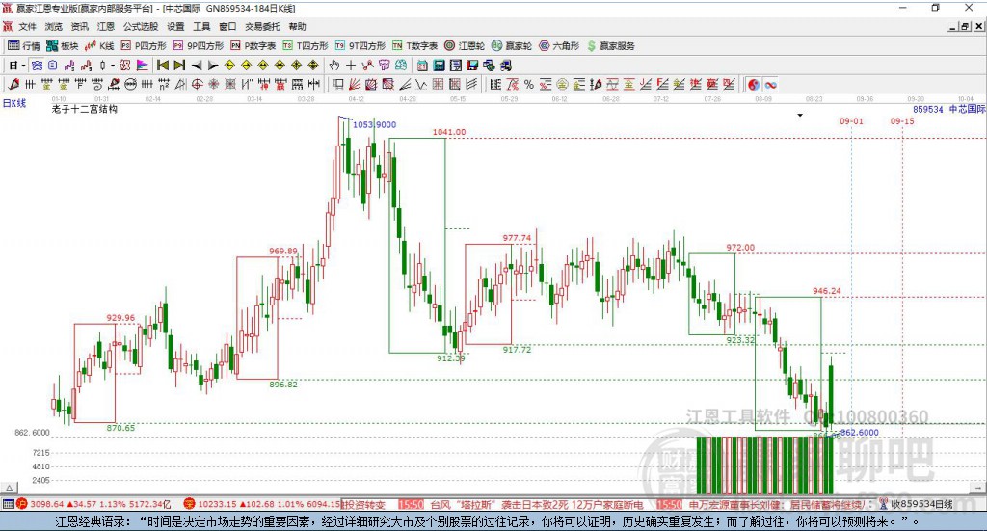Screen dimensions: 987x531
Task: Click the pink flag chart icon
Action: click(143, 66)
